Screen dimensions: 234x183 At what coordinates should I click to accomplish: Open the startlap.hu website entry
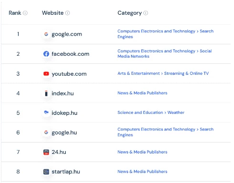coord(66,172)
